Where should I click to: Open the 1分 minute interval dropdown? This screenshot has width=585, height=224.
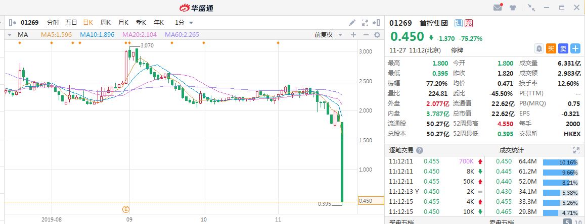pyautogui.click(x=184, y=23)
